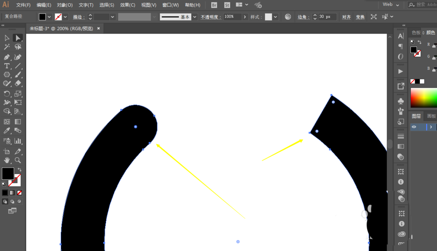
Task: Expand the opacity slider arrow
Action: point(245,17)
